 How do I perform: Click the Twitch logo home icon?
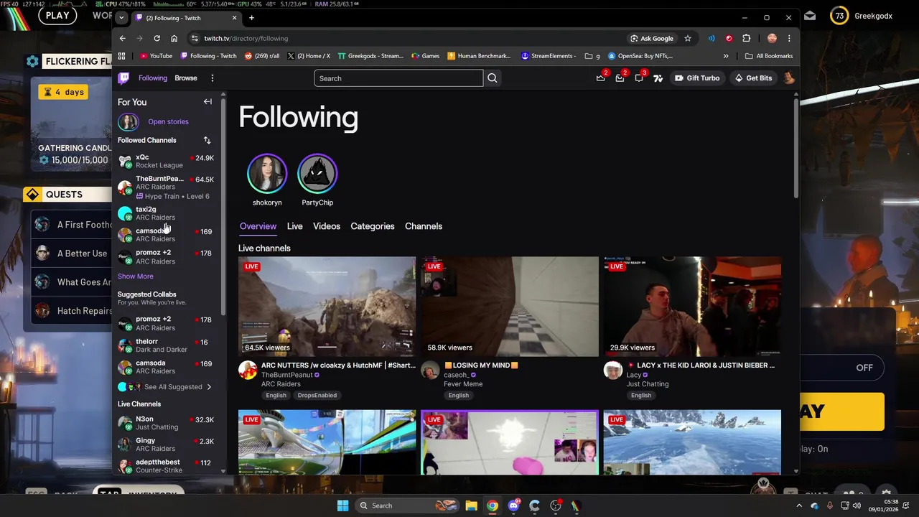(x=124, y=78)
